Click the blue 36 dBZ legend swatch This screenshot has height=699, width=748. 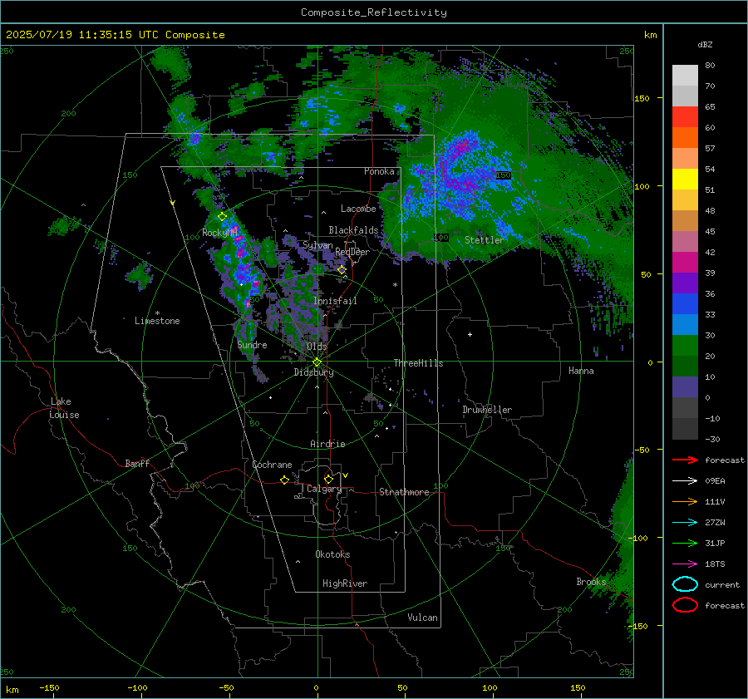click(685, 303)
